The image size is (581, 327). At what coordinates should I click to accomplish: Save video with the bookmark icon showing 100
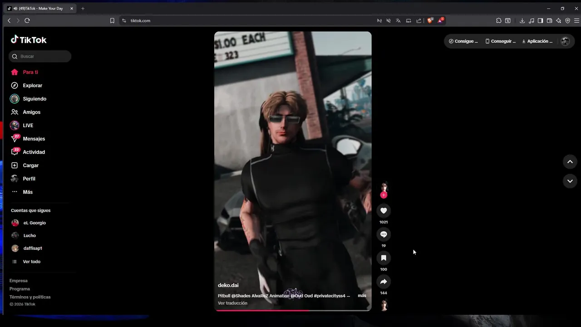384,258
